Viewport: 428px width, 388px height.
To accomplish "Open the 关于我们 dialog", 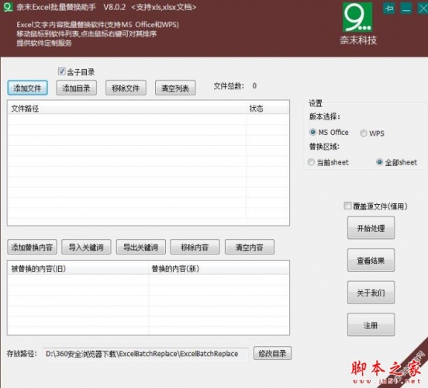I will pyautogui.click(x=371, y=293).
